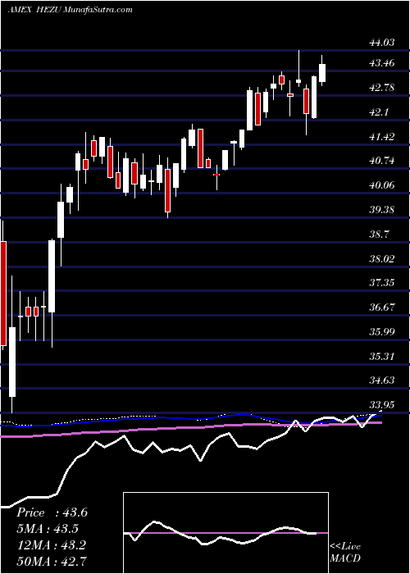Image resolution: width=410 pixels, height=574 pixels.
Task: Click the AMEX HEZU MunafaSutra.com title text
Action: point(70,10)
